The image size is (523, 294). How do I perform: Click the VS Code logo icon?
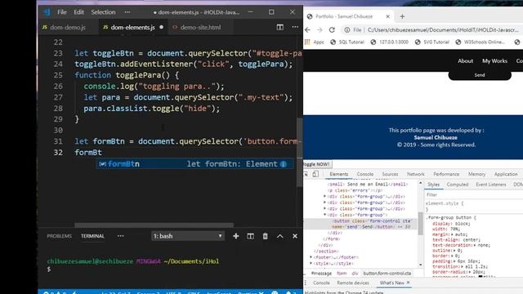point(47,12)
